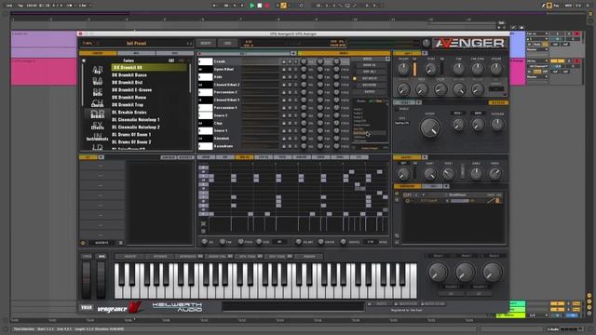Select preset DK Drumkit E-Groove

131,90
